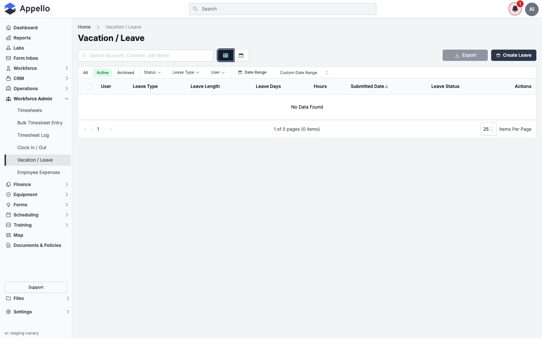Image resolution: width=542 pixels, height=345 pixels.
Task: Click the Appello logo icon
Action: [10, 9]
